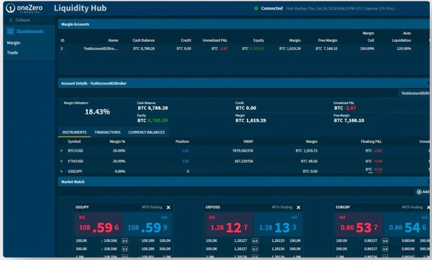
Task: Expand the USD/JPY instrument row
Action: tap(62, 171)
